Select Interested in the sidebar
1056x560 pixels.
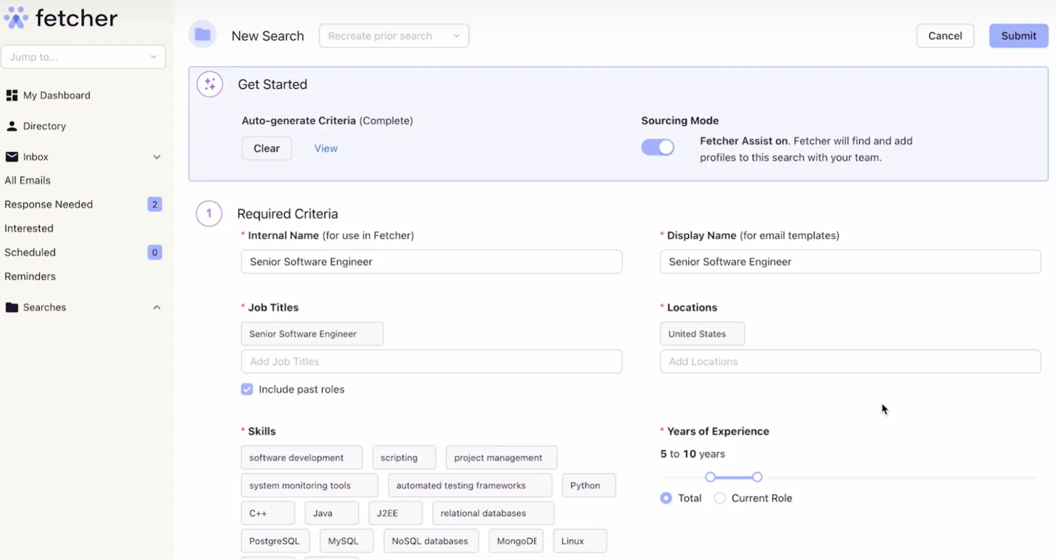click(x=29, y=228)
